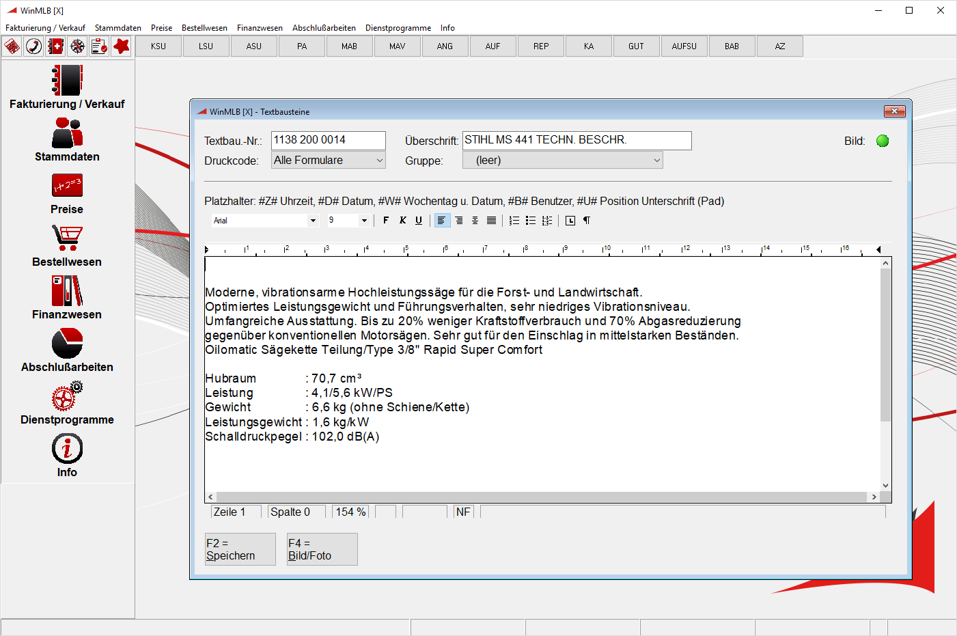Click the ANG quick button
The width and height of the screenshot is (957, 636).
tap(445, 46)
